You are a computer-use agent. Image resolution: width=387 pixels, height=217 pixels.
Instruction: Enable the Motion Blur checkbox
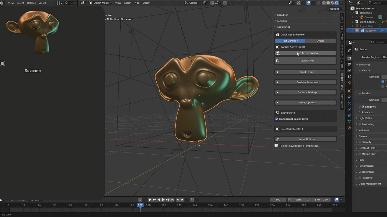tap(360, 154)
